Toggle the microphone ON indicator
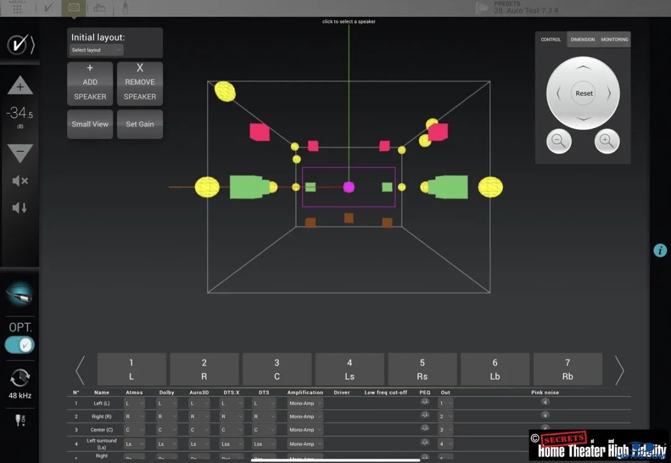This screenshot has width=671, height=463. 20,420
